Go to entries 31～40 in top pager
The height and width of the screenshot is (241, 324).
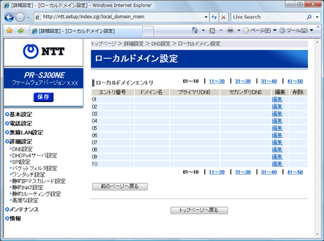pyautogui.click(x=269, y=81)
